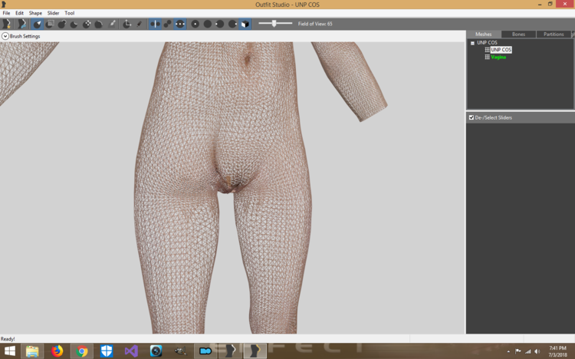Click the white cube toolbar icon
The width and height of the screenshot is (575, 359).
[x=245, y=24]
